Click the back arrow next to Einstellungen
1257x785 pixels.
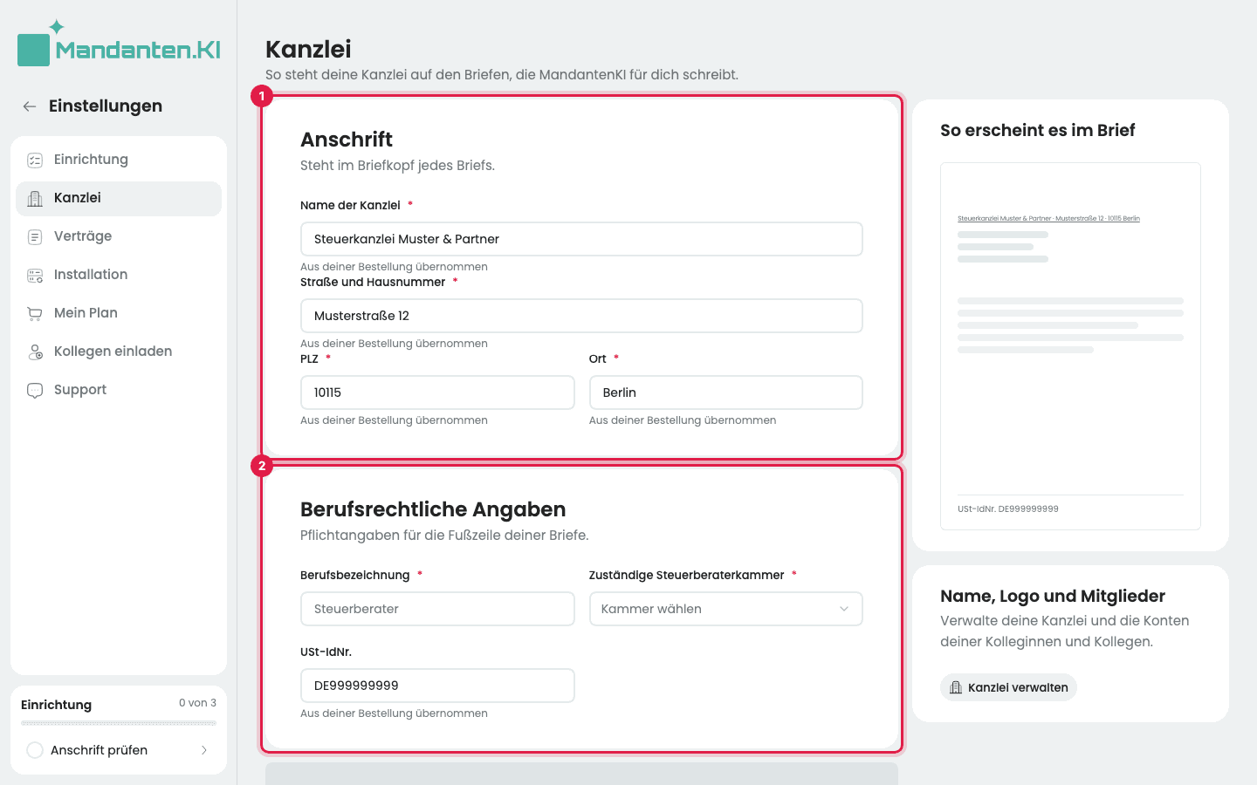pyautogui.click(x=30, y=106)
